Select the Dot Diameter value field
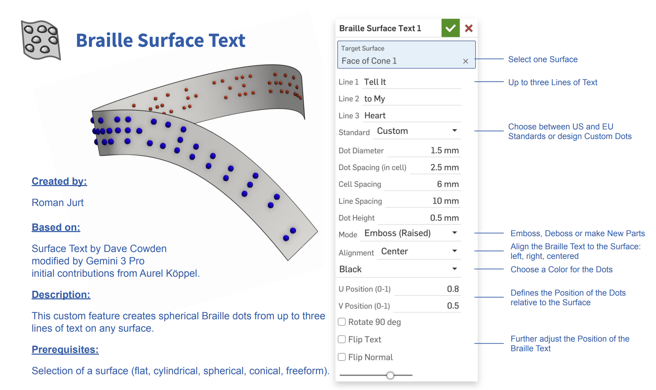The height and width of the screenshot is (390, 656). [423, 151]
